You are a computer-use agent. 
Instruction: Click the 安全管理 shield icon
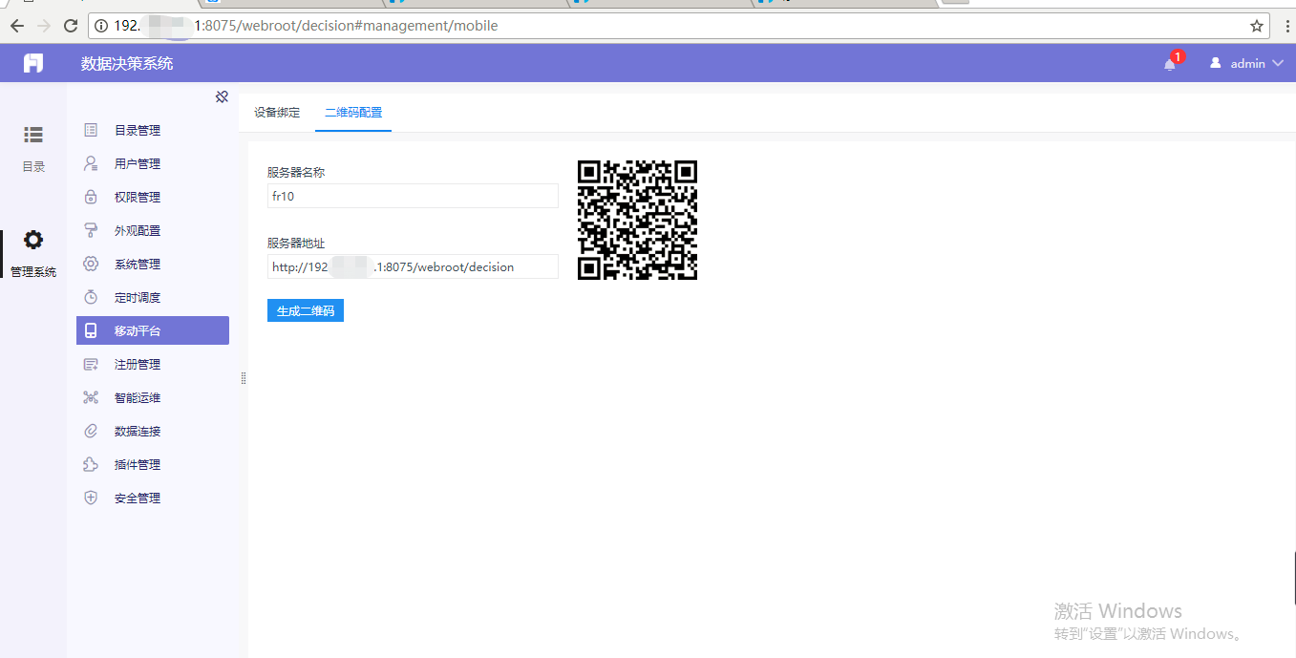[x=91, y=498]
